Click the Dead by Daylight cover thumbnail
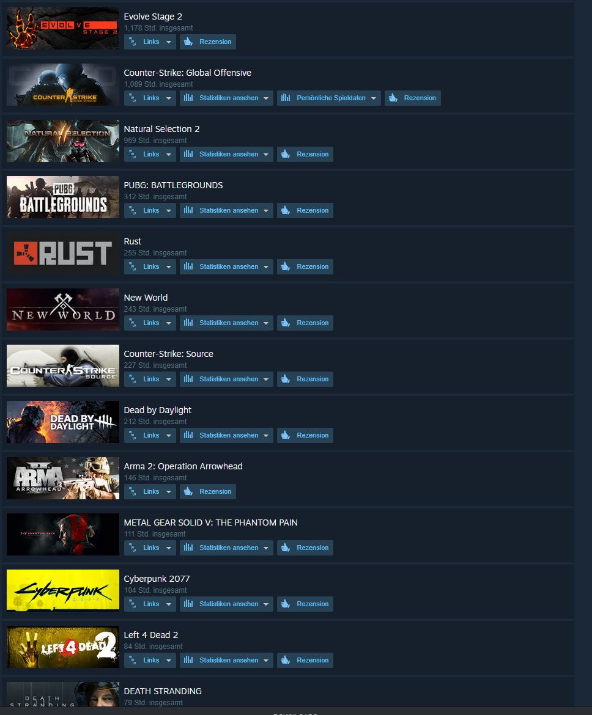Screen dimensions: 592x715 pyautogui.click(x=63, y=422)
